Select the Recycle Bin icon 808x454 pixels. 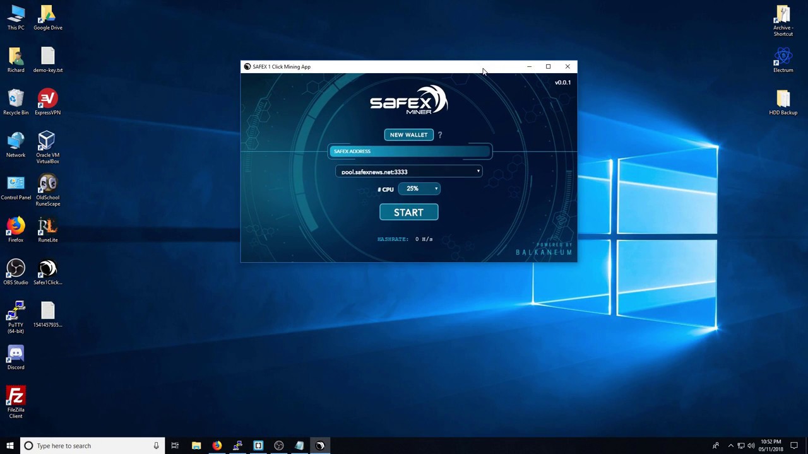coord(16,102)
